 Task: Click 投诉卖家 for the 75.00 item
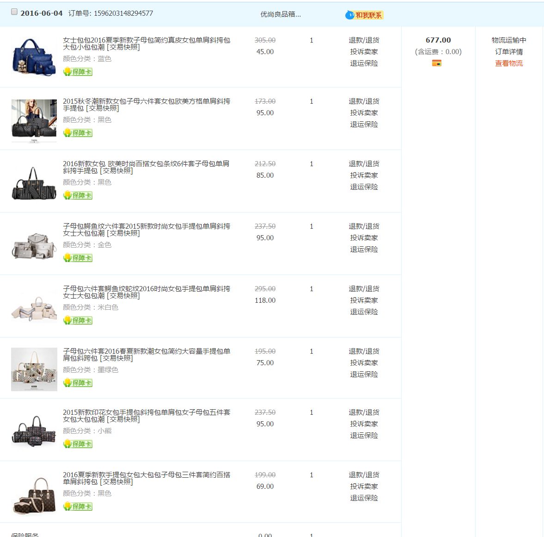(x=364, y=363)
